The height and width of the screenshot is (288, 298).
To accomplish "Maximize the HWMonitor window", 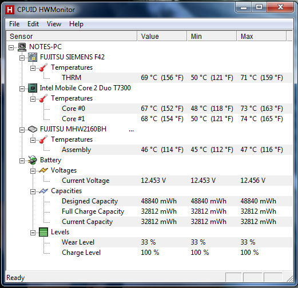I will [x=259, y=7].
